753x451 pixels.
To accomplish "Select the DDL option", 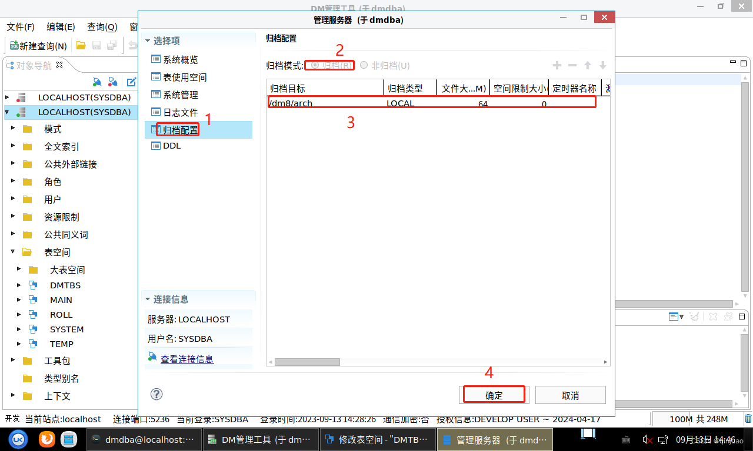I will 166,146.
